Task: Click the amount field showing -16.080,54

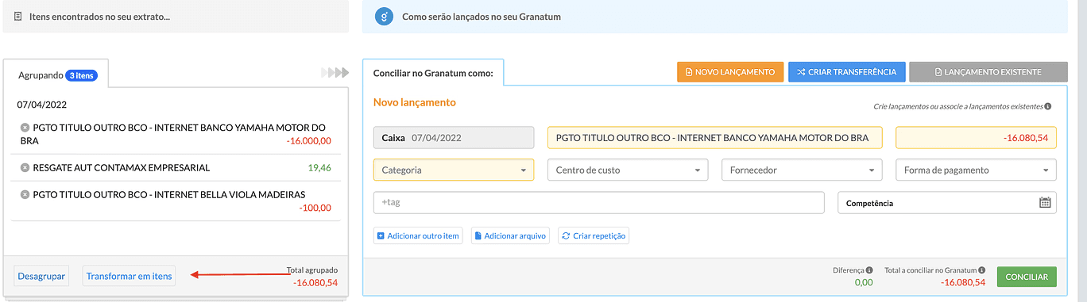Action: (x=976, y=137)
